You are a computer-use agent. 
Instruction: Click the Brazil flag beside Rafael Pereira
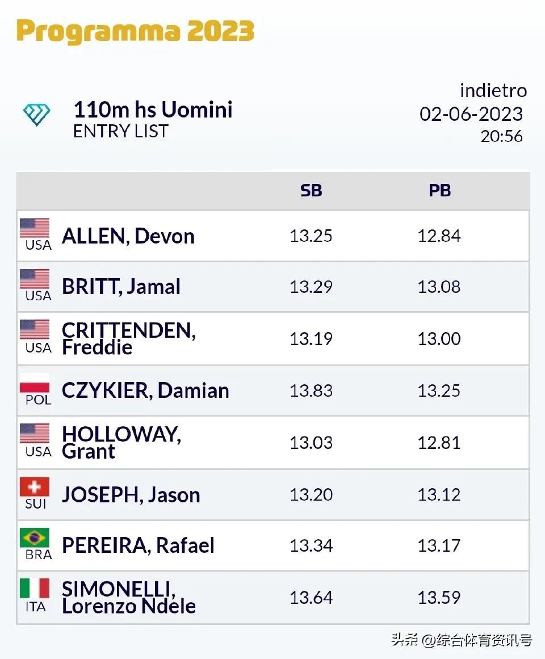[x=35, y=538]
